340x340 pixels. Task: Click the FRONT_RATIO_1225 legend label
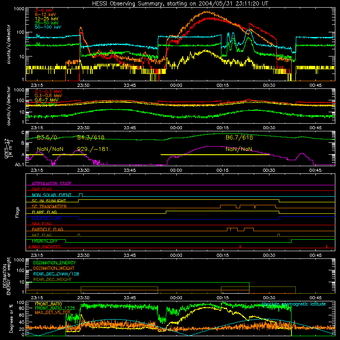pos(55,308)
